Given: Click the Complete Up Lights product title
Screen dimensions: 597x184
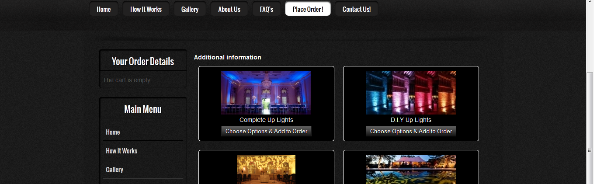Looking at the screenshot, I should (266, 120).
